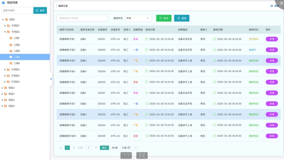Select 工程1 in the tree

click(x=17, y=38)
